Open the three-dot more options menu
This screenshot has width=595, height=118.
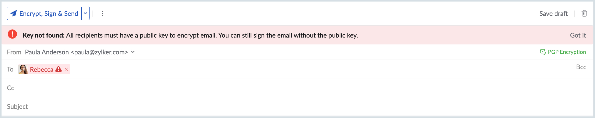pyautogui.click(x=102, y=13)
